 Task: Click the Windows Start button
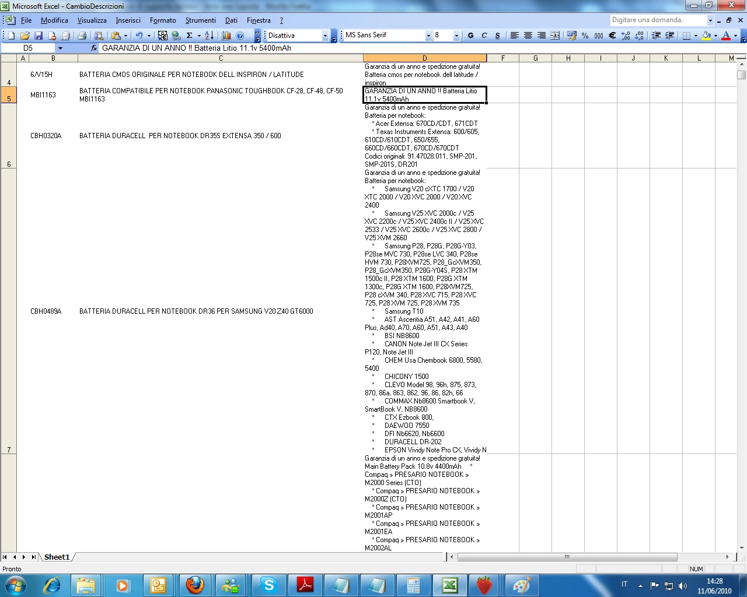tap(15, 585)
